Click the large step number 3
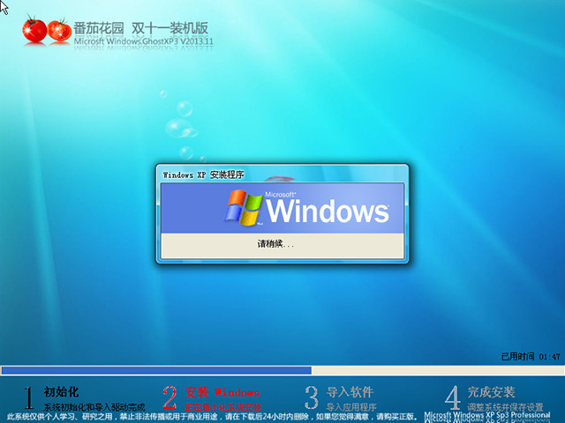Viewport: 565px width, 423px height. pos(311,397)
